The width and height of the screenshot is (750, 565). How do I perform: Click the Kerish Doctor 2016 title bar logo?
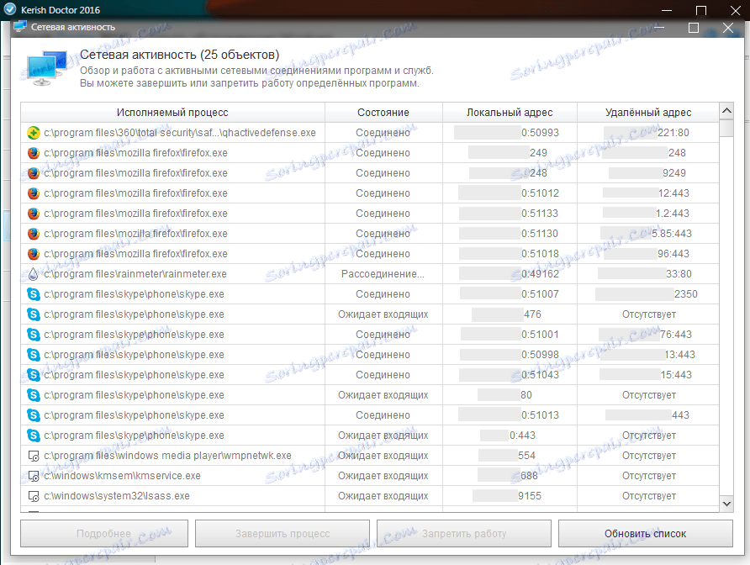pyautogui.click(x=9, y=9)
